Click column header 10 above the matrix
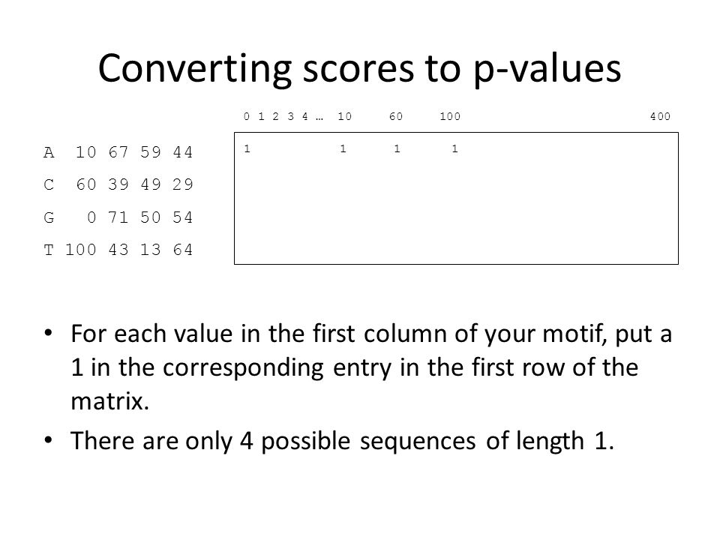The image size is (720, 540). click(345, 117)
